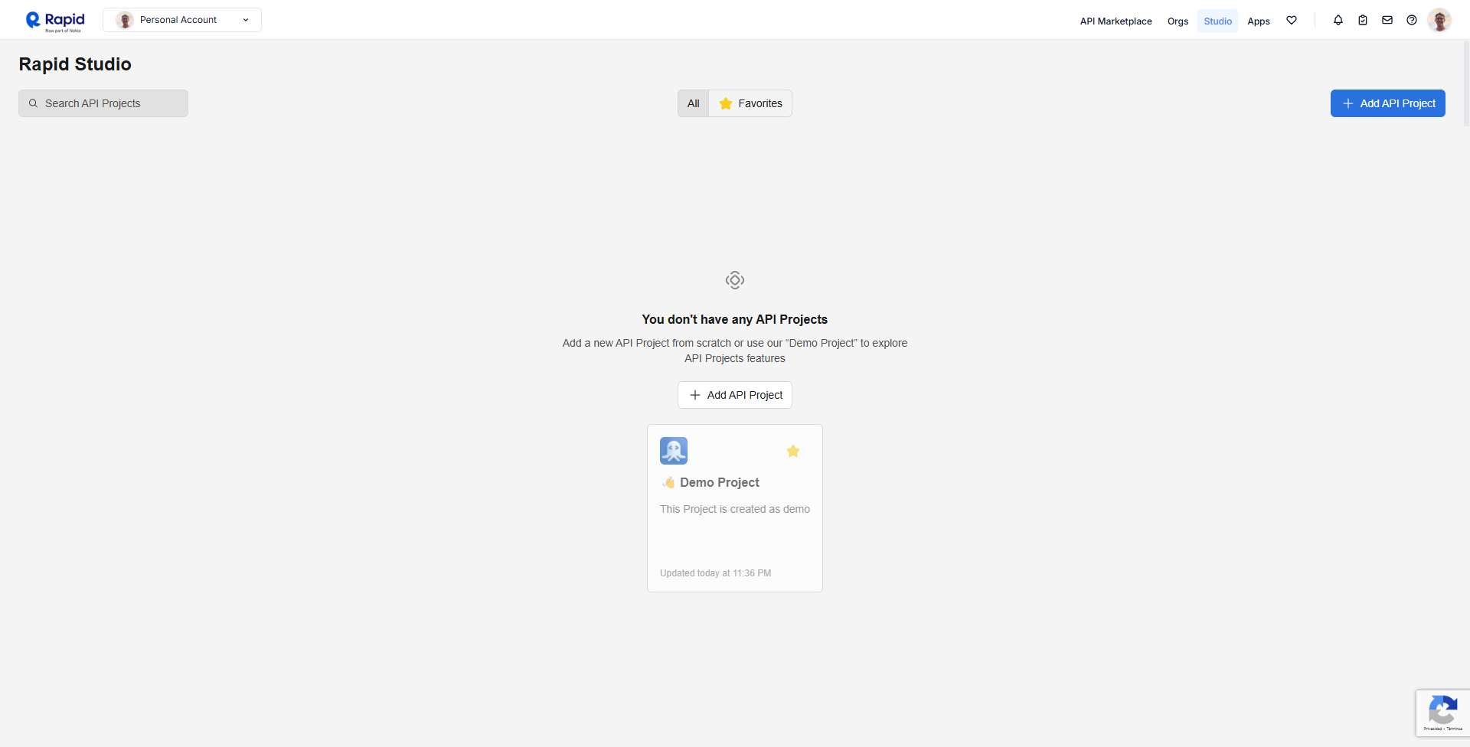Screen dimensions: 1470x747
Task: Open the favorites heart icon in the navbar
Action: coord(1292,21)
